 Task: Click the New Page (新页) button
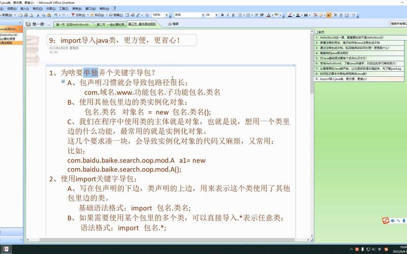pyautogui.click(x=320, y=32)
